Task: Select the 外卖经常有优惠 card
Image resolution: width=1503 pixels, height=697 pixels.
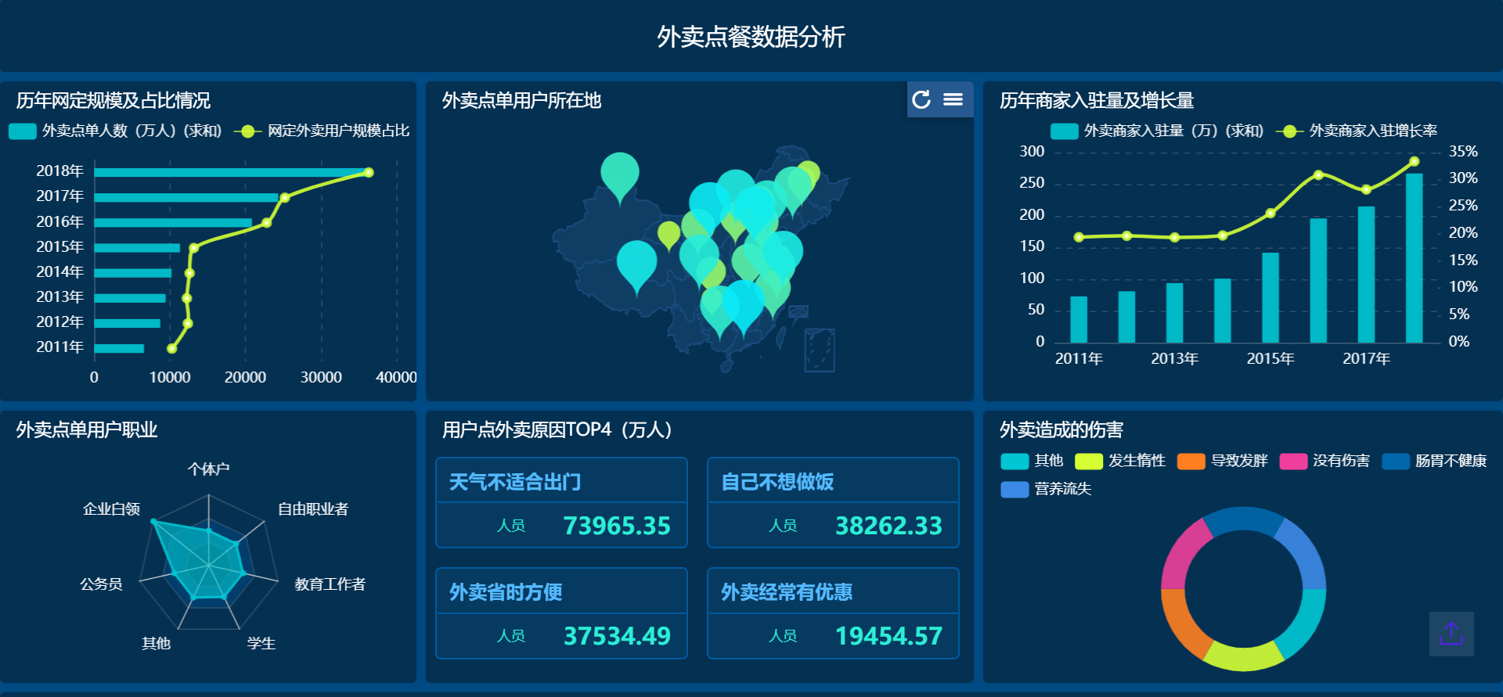Action: (x=833, y=613)
